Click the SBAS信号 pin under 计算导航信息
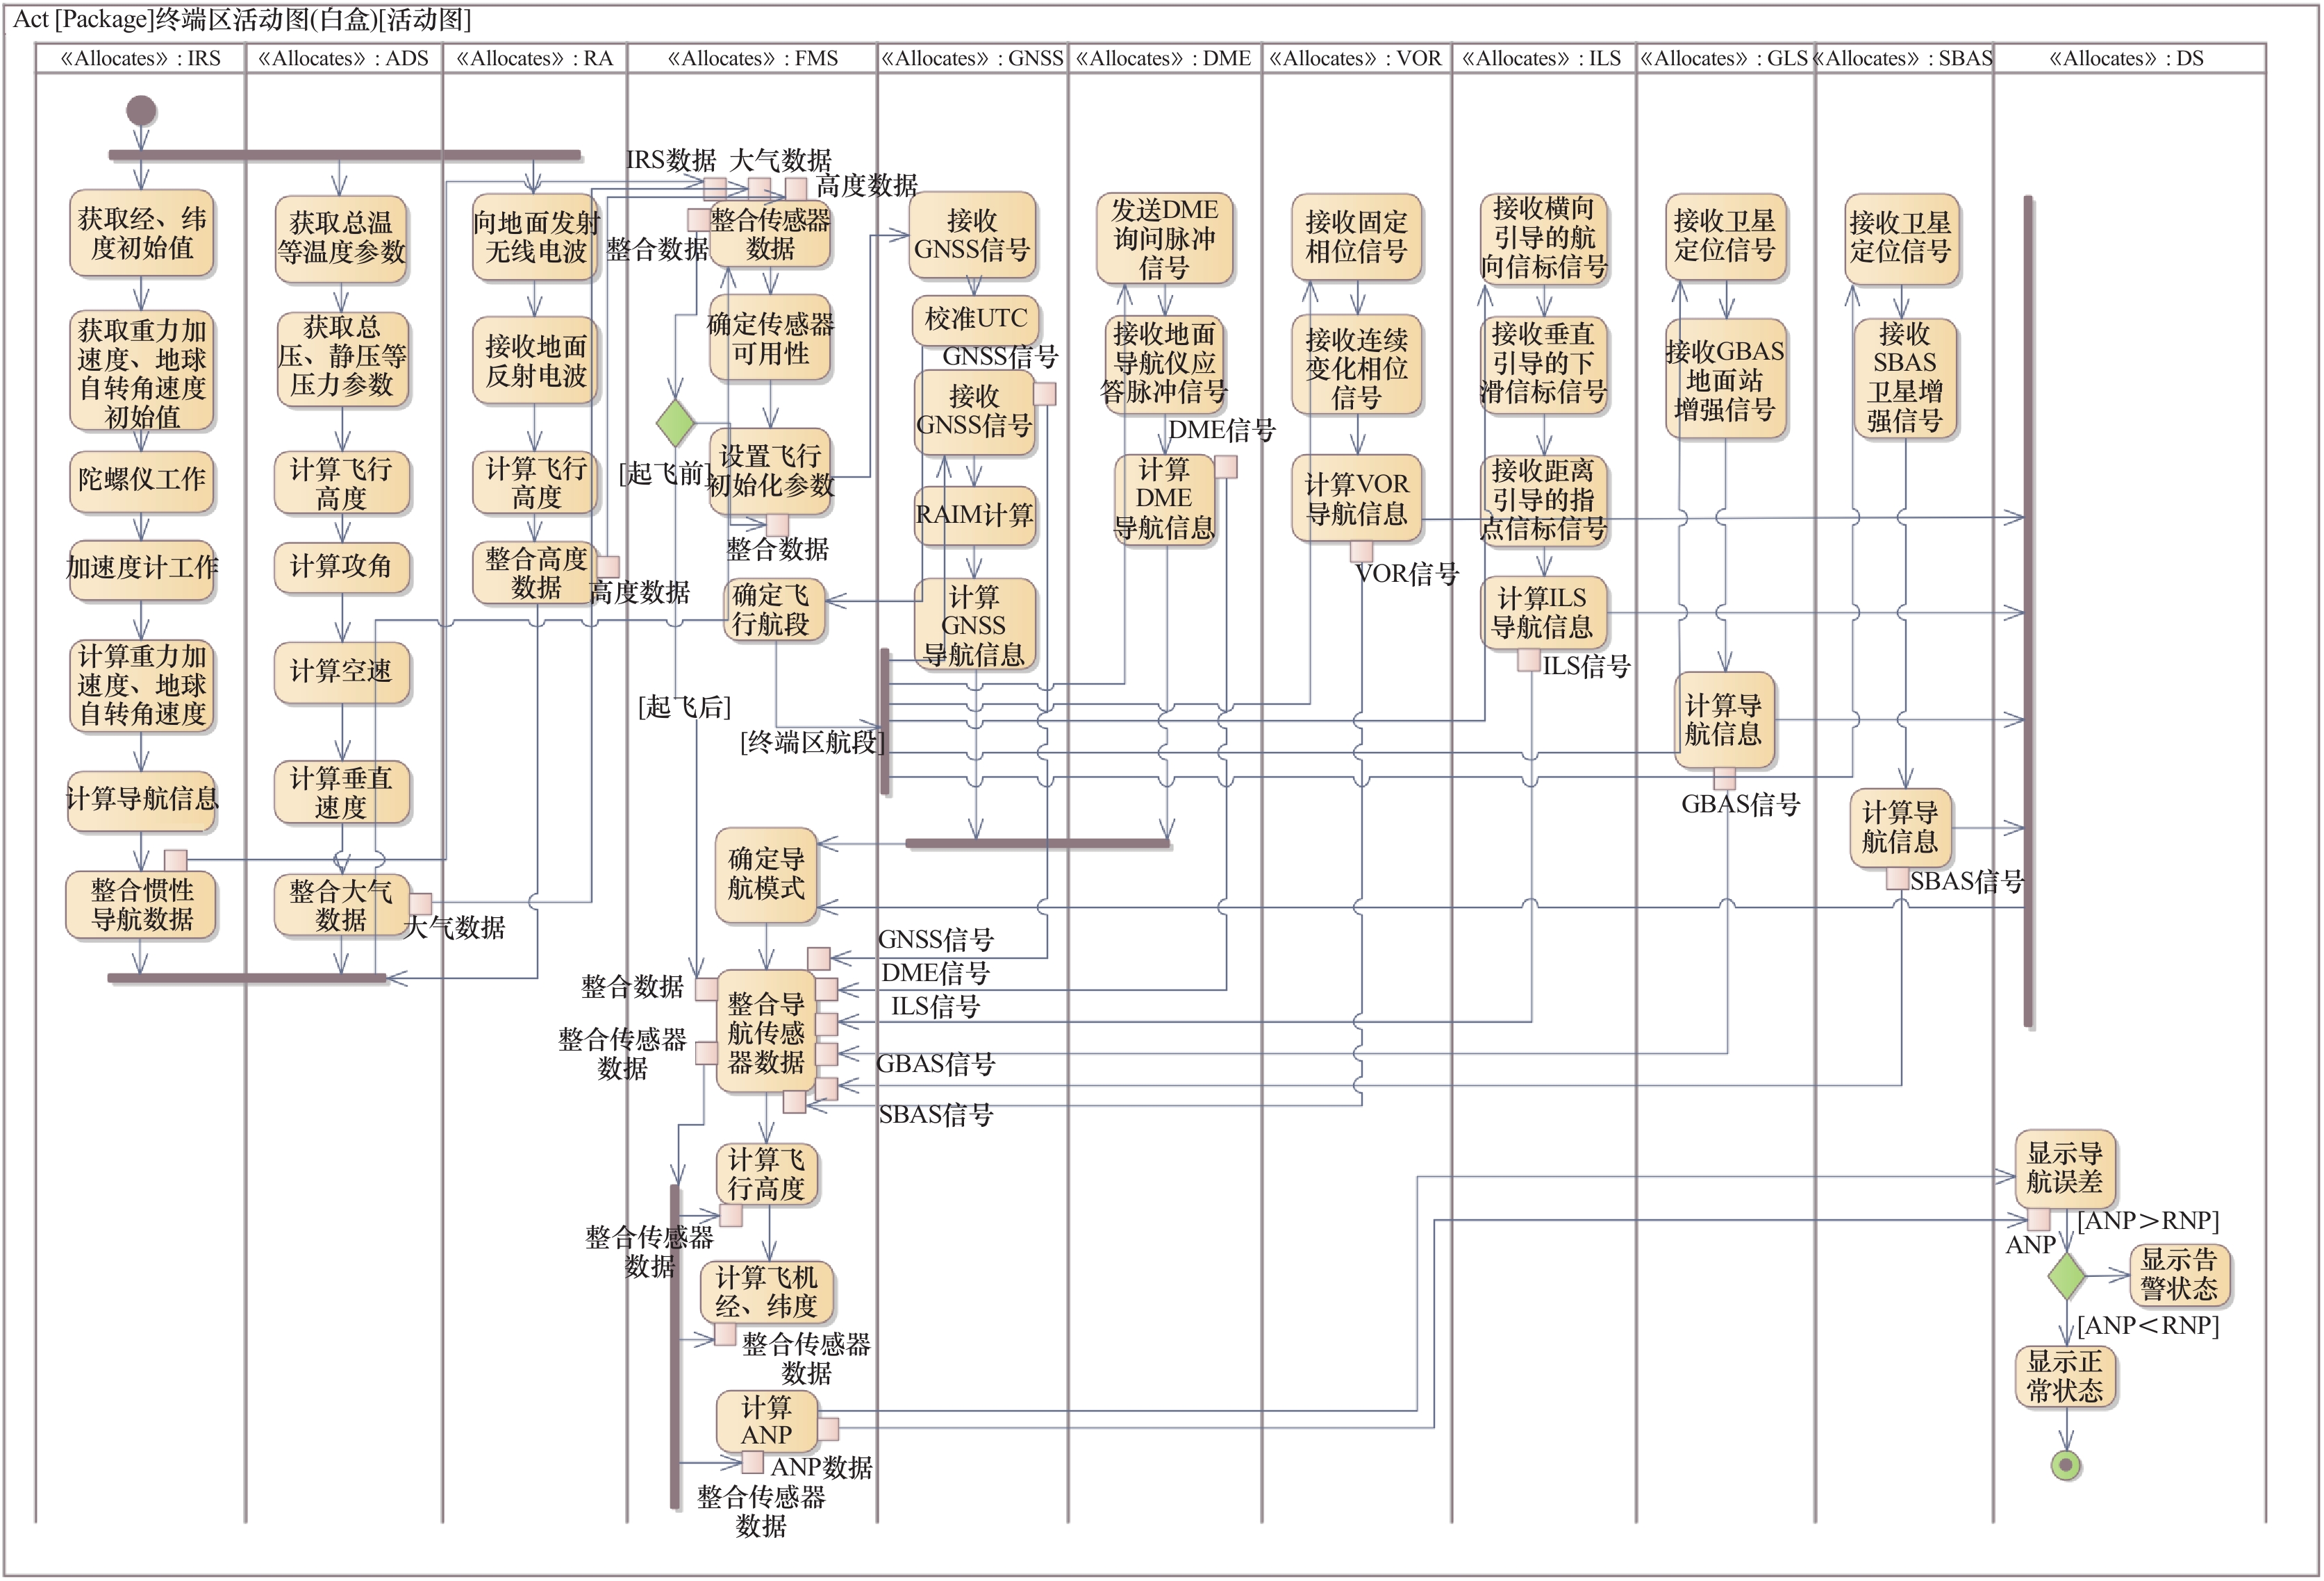 tap(1897, 878)
